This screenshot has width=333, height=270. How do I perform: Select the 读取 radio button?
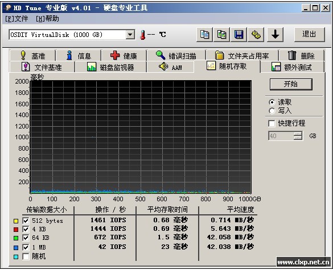point(272,102)
